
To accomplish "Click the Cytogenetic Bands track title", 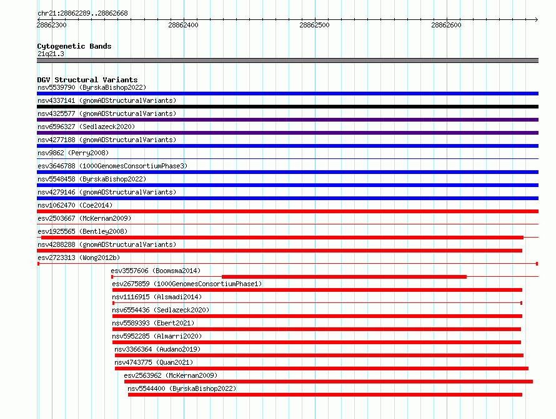I will pyautogui.click(x=74, y=46).
